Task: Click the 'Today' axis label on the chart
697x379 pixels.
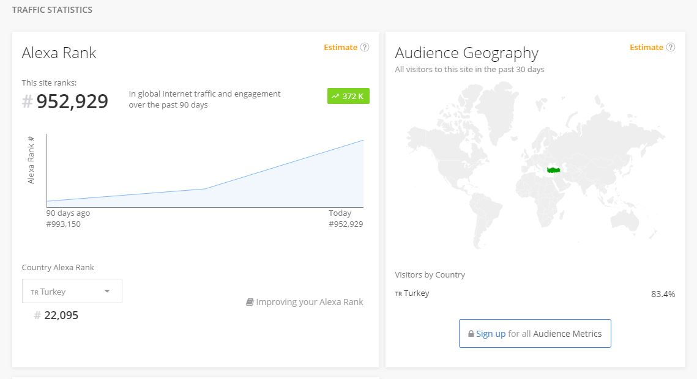Action: pos(340,213)
